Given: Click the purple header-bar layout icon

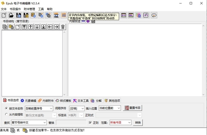Looking at the screenshot, I should [131, 15].
